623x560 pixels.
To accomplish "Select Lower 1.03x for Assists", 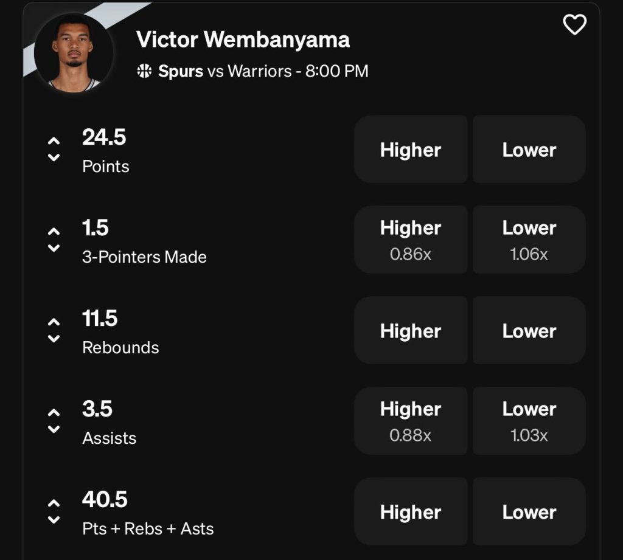I will point(529,421).
